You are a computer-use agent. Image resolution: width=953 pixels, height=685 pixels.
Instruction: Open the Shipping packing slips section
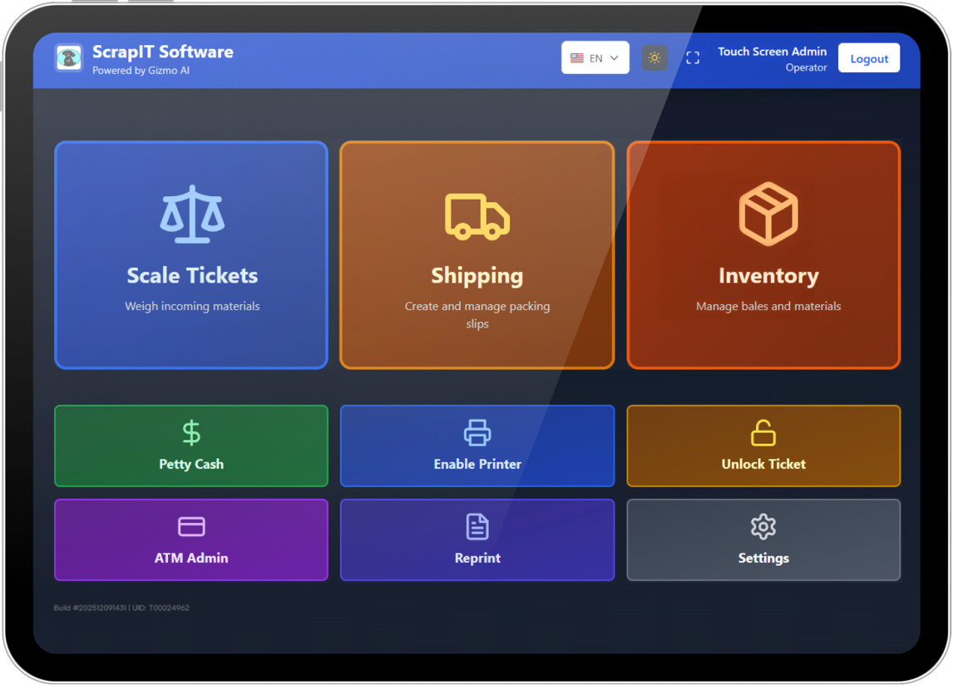click(x=477, y=254)
